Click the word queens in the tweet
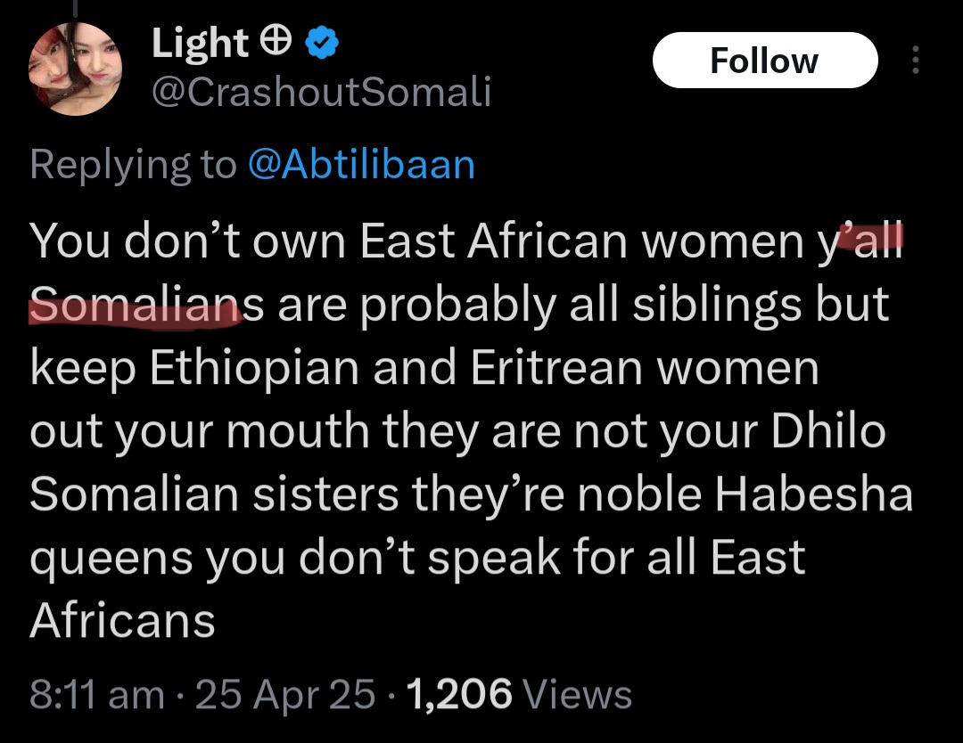Viewport: 963px width, 743px height. point(111,559)
